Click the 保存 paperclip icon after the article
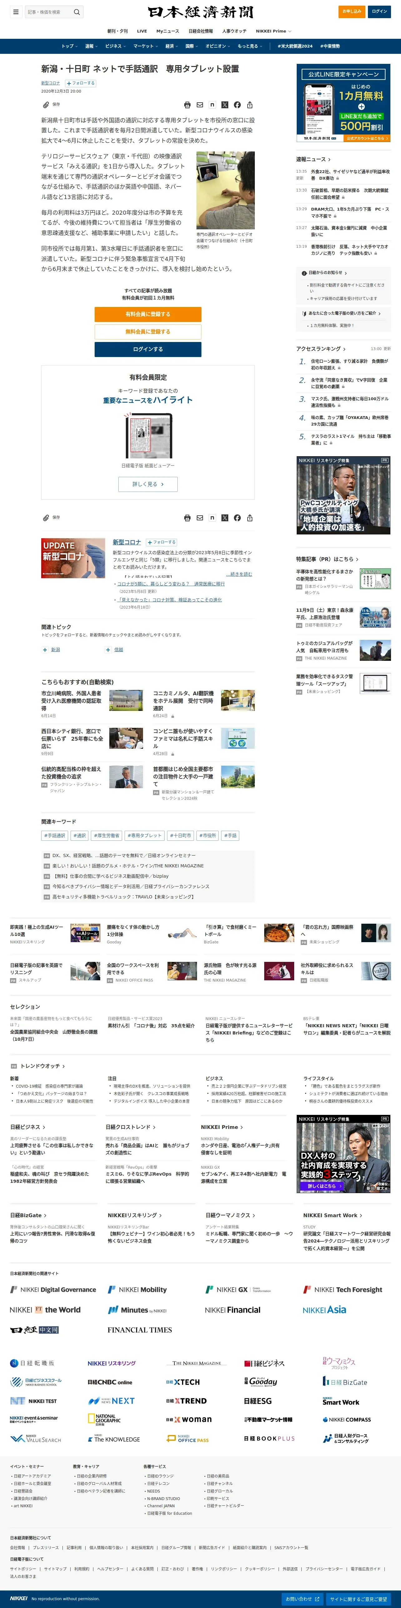The width and height of the screenshot is (401, 1608). pyautogui.click(x=46, y=518)
